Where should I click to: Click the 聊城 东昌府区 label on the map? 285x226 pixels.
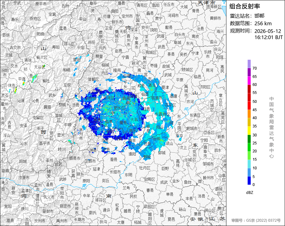[162, 115]
